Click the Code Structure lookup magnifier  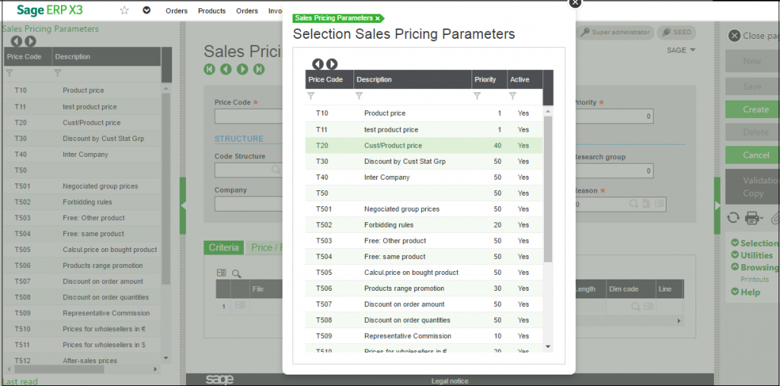[x=275, y=170]
